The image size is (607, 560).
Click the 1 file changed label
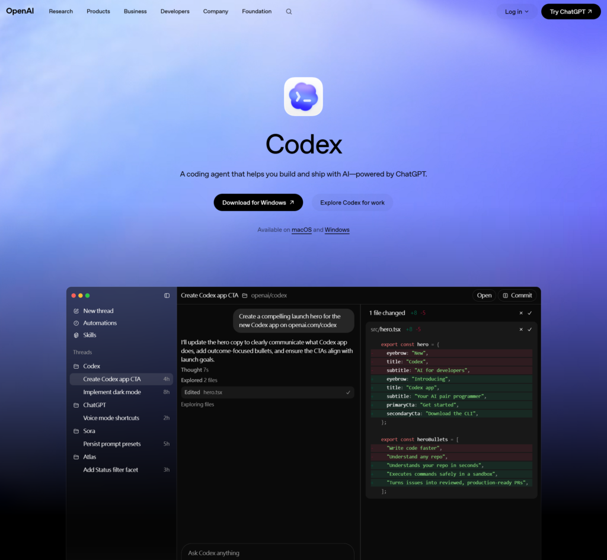(387, 313)
